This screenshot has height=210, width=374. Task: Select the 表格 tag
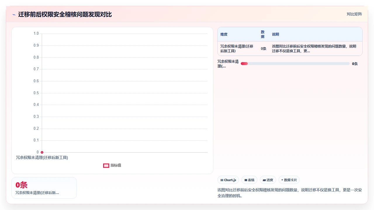249,180
